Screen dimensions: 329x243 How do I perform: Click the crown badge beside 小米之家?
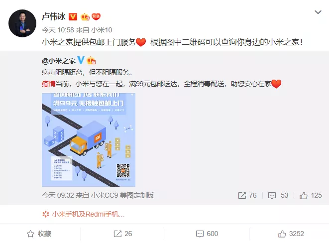(x=91, y=60)
